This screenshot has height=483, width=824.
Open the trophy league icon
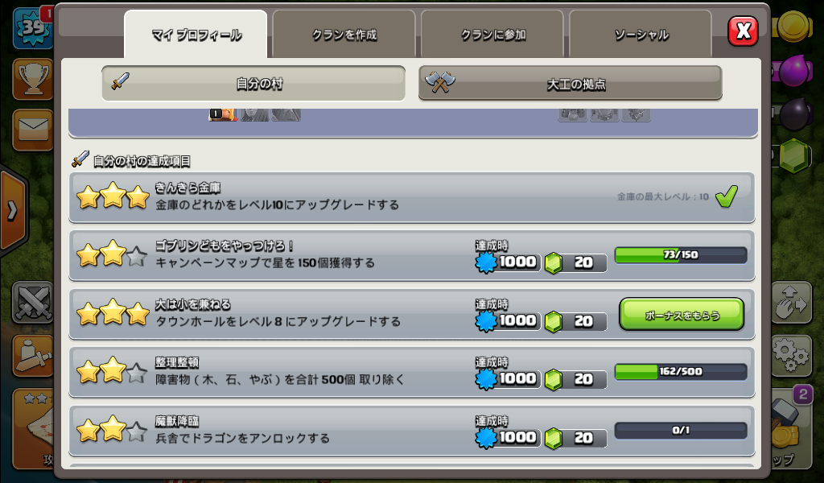32,80
